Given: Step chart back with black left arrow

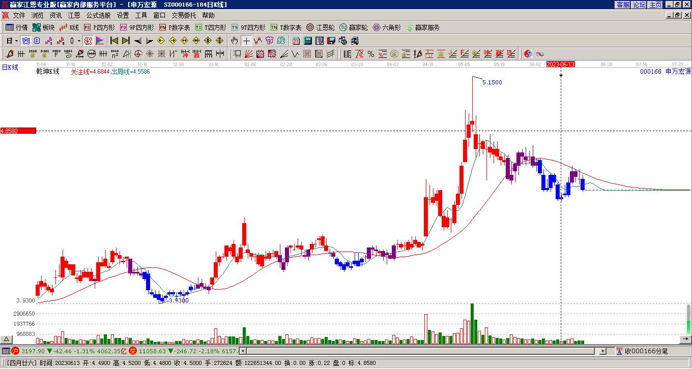Looking at the screenshot, I should pyautogui.click(x=137, y=41).
